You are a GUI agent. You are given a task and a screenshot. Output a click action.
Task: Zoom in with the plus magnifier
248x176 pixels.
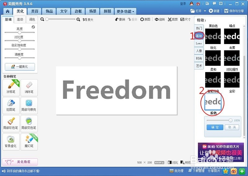pyautogui.click(x=78, y=20)
